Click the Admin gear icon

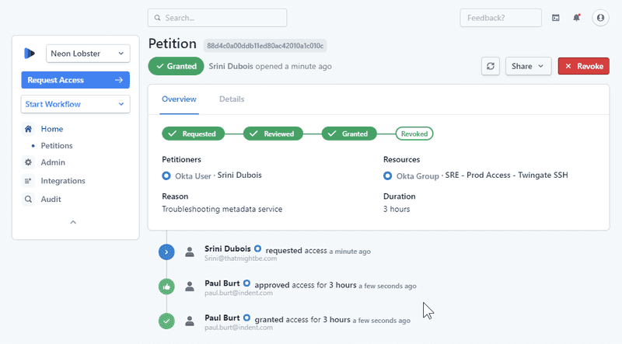[x=29, y=162]
